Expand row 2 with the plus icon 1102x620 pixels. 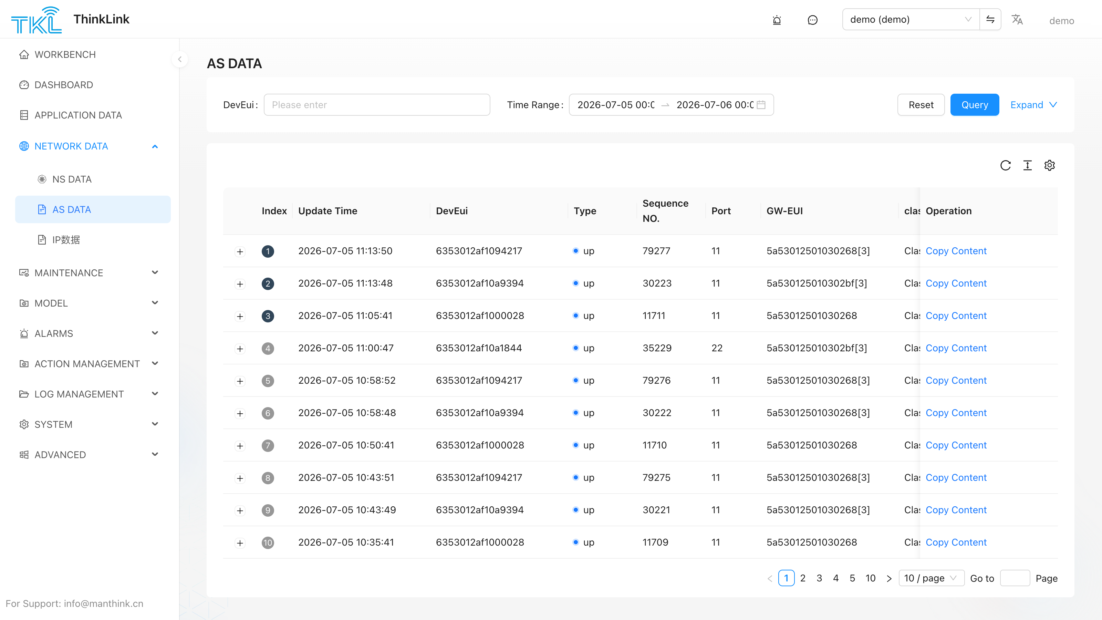(x=240, y=284)
